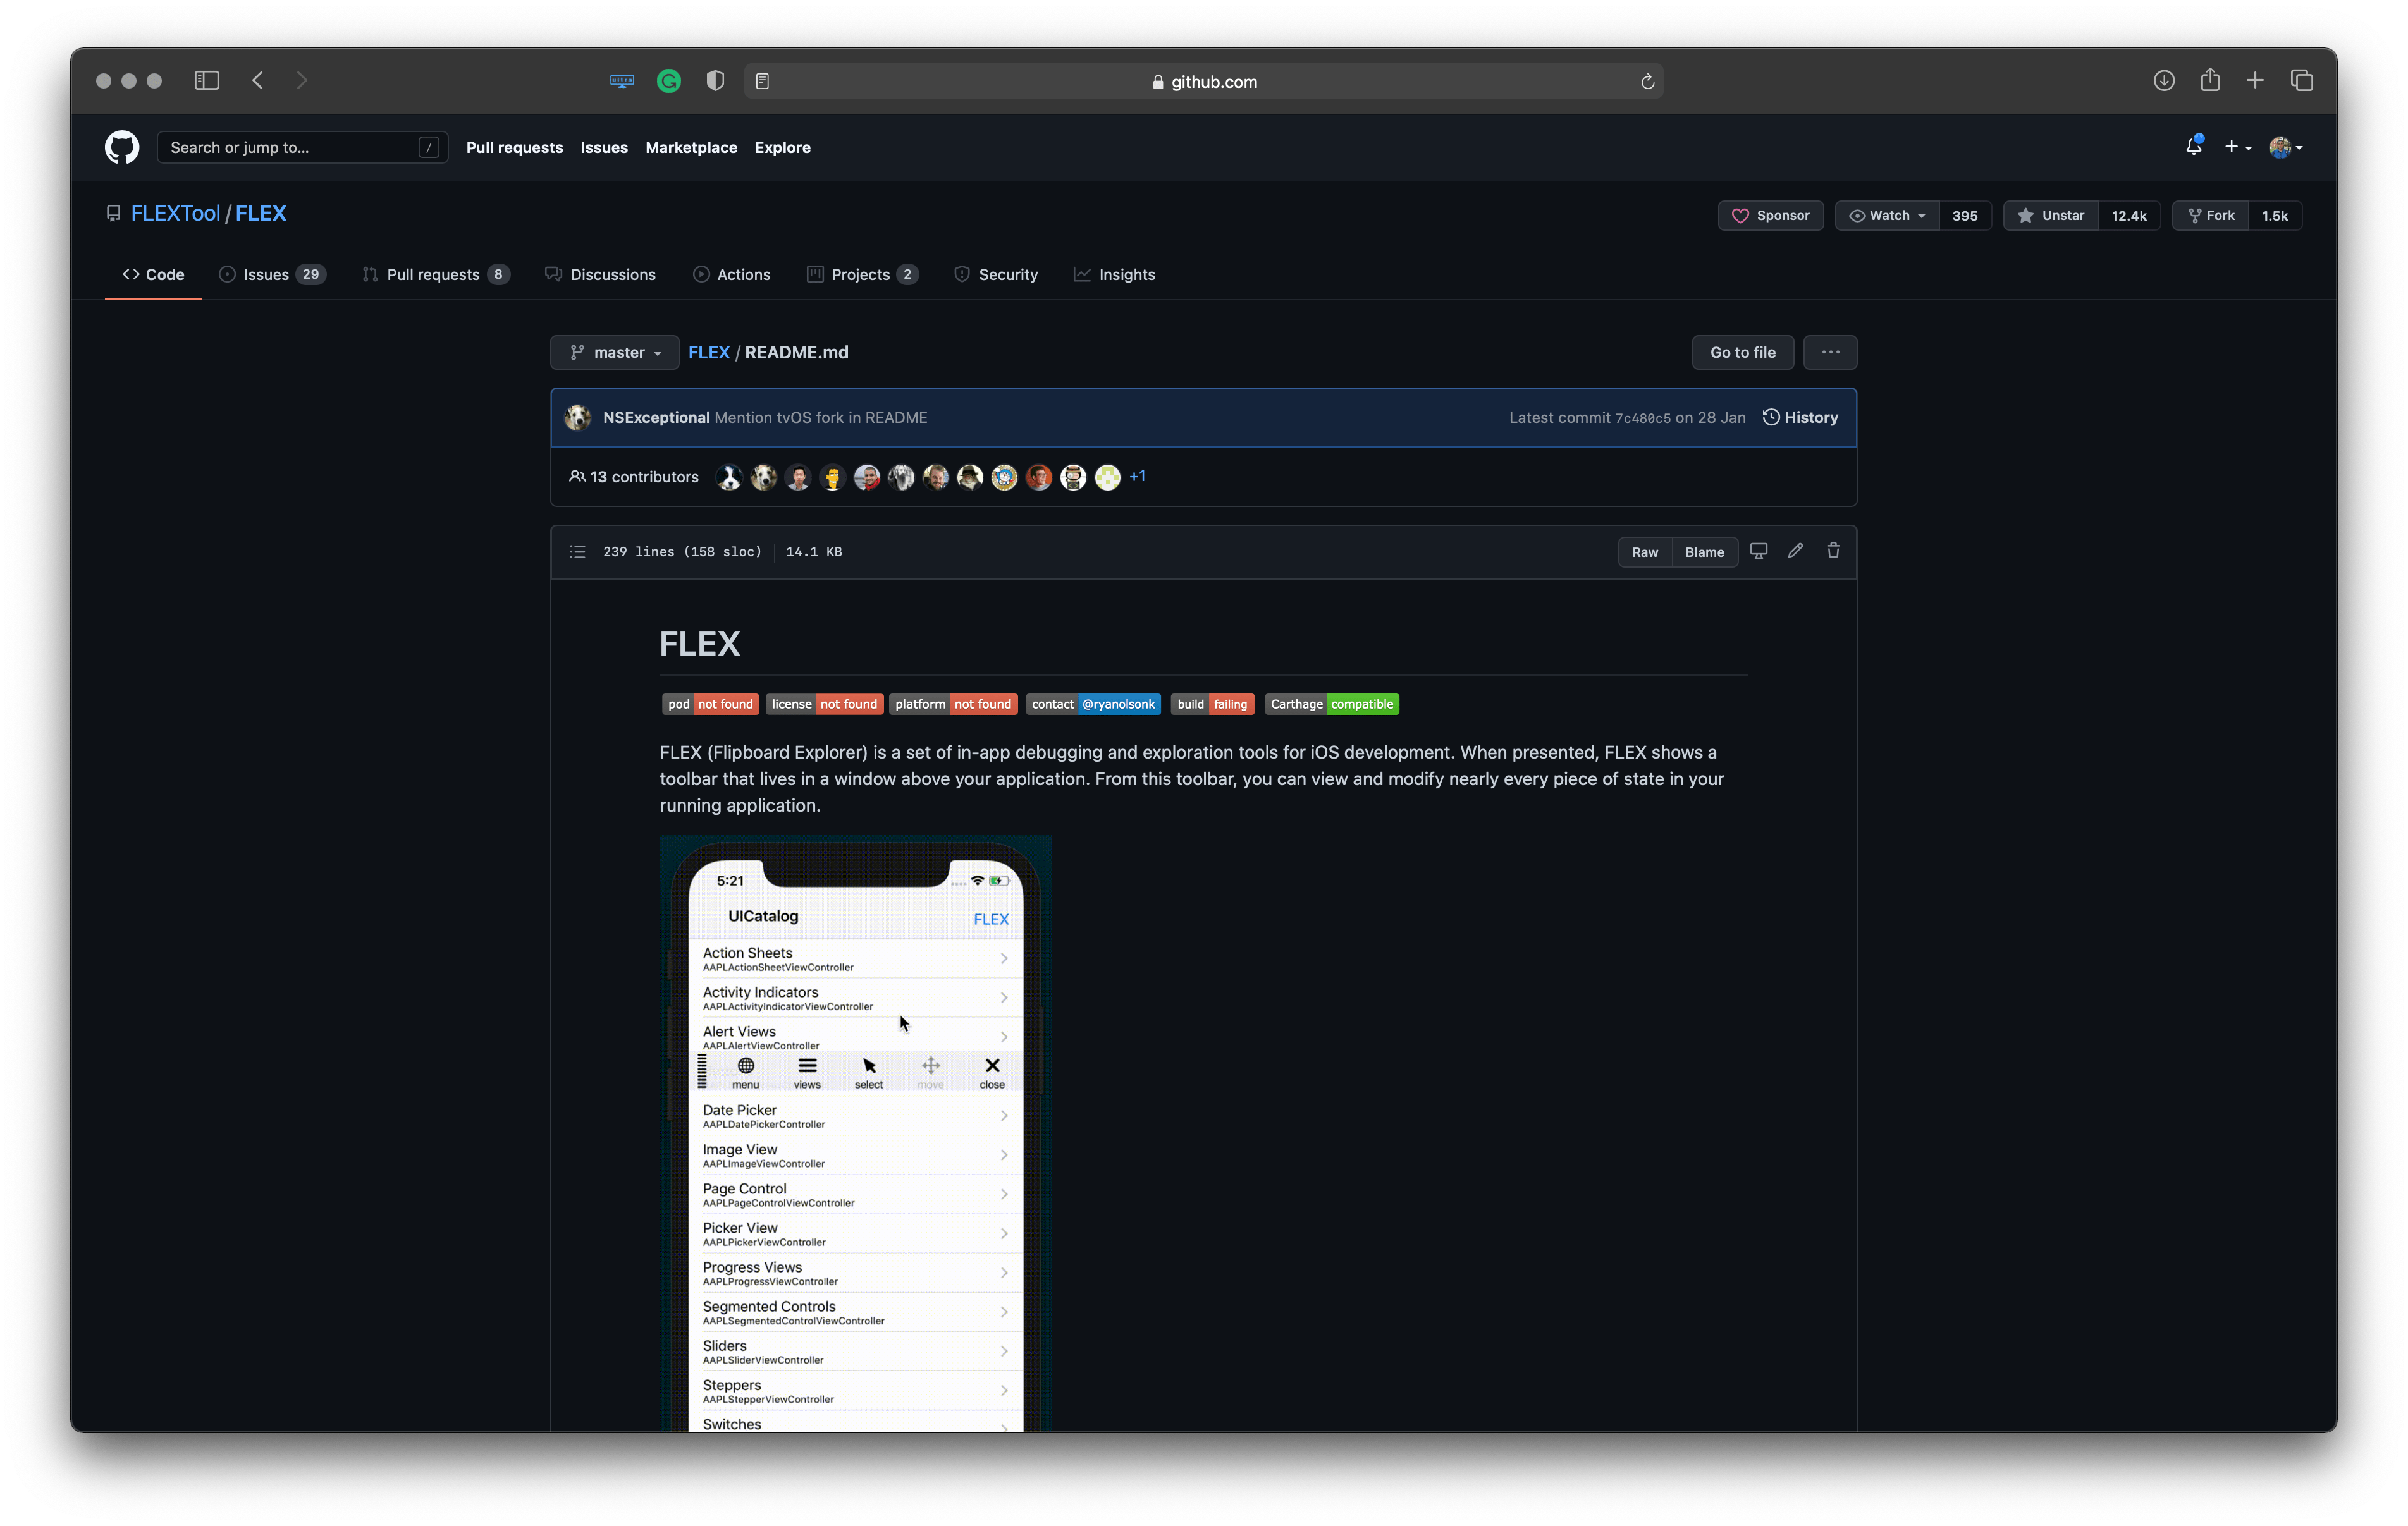Click the Sponsor button
This screenshot has height=1526, width=2408.
point(1770,215)
